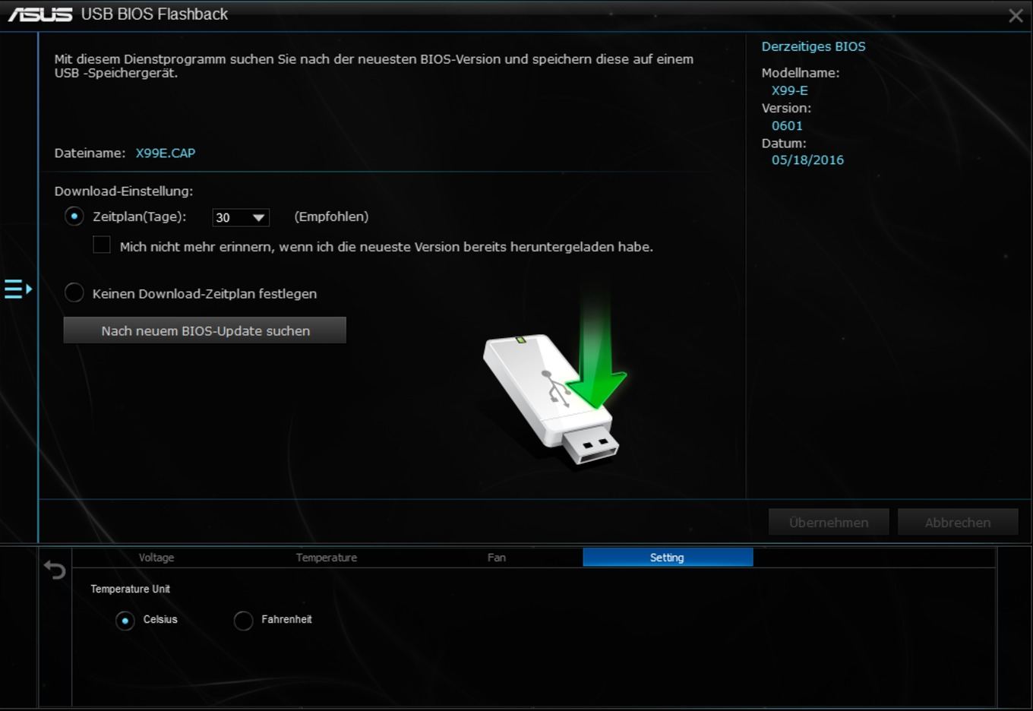Click the Übernehmen button
This screenshot has width=1033, height=711.
pyautogui.click(x=829, y=523)
